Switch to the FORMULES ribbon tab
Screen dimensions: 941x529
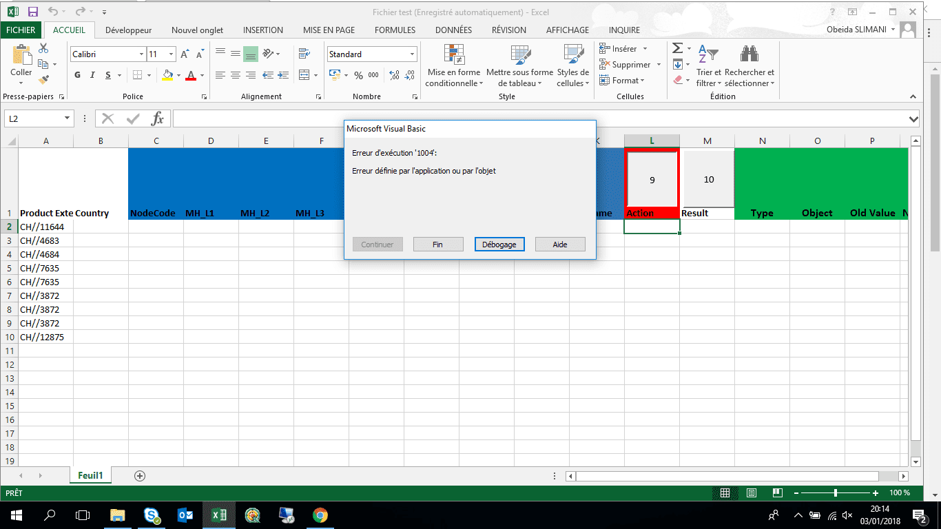(395, 30)
